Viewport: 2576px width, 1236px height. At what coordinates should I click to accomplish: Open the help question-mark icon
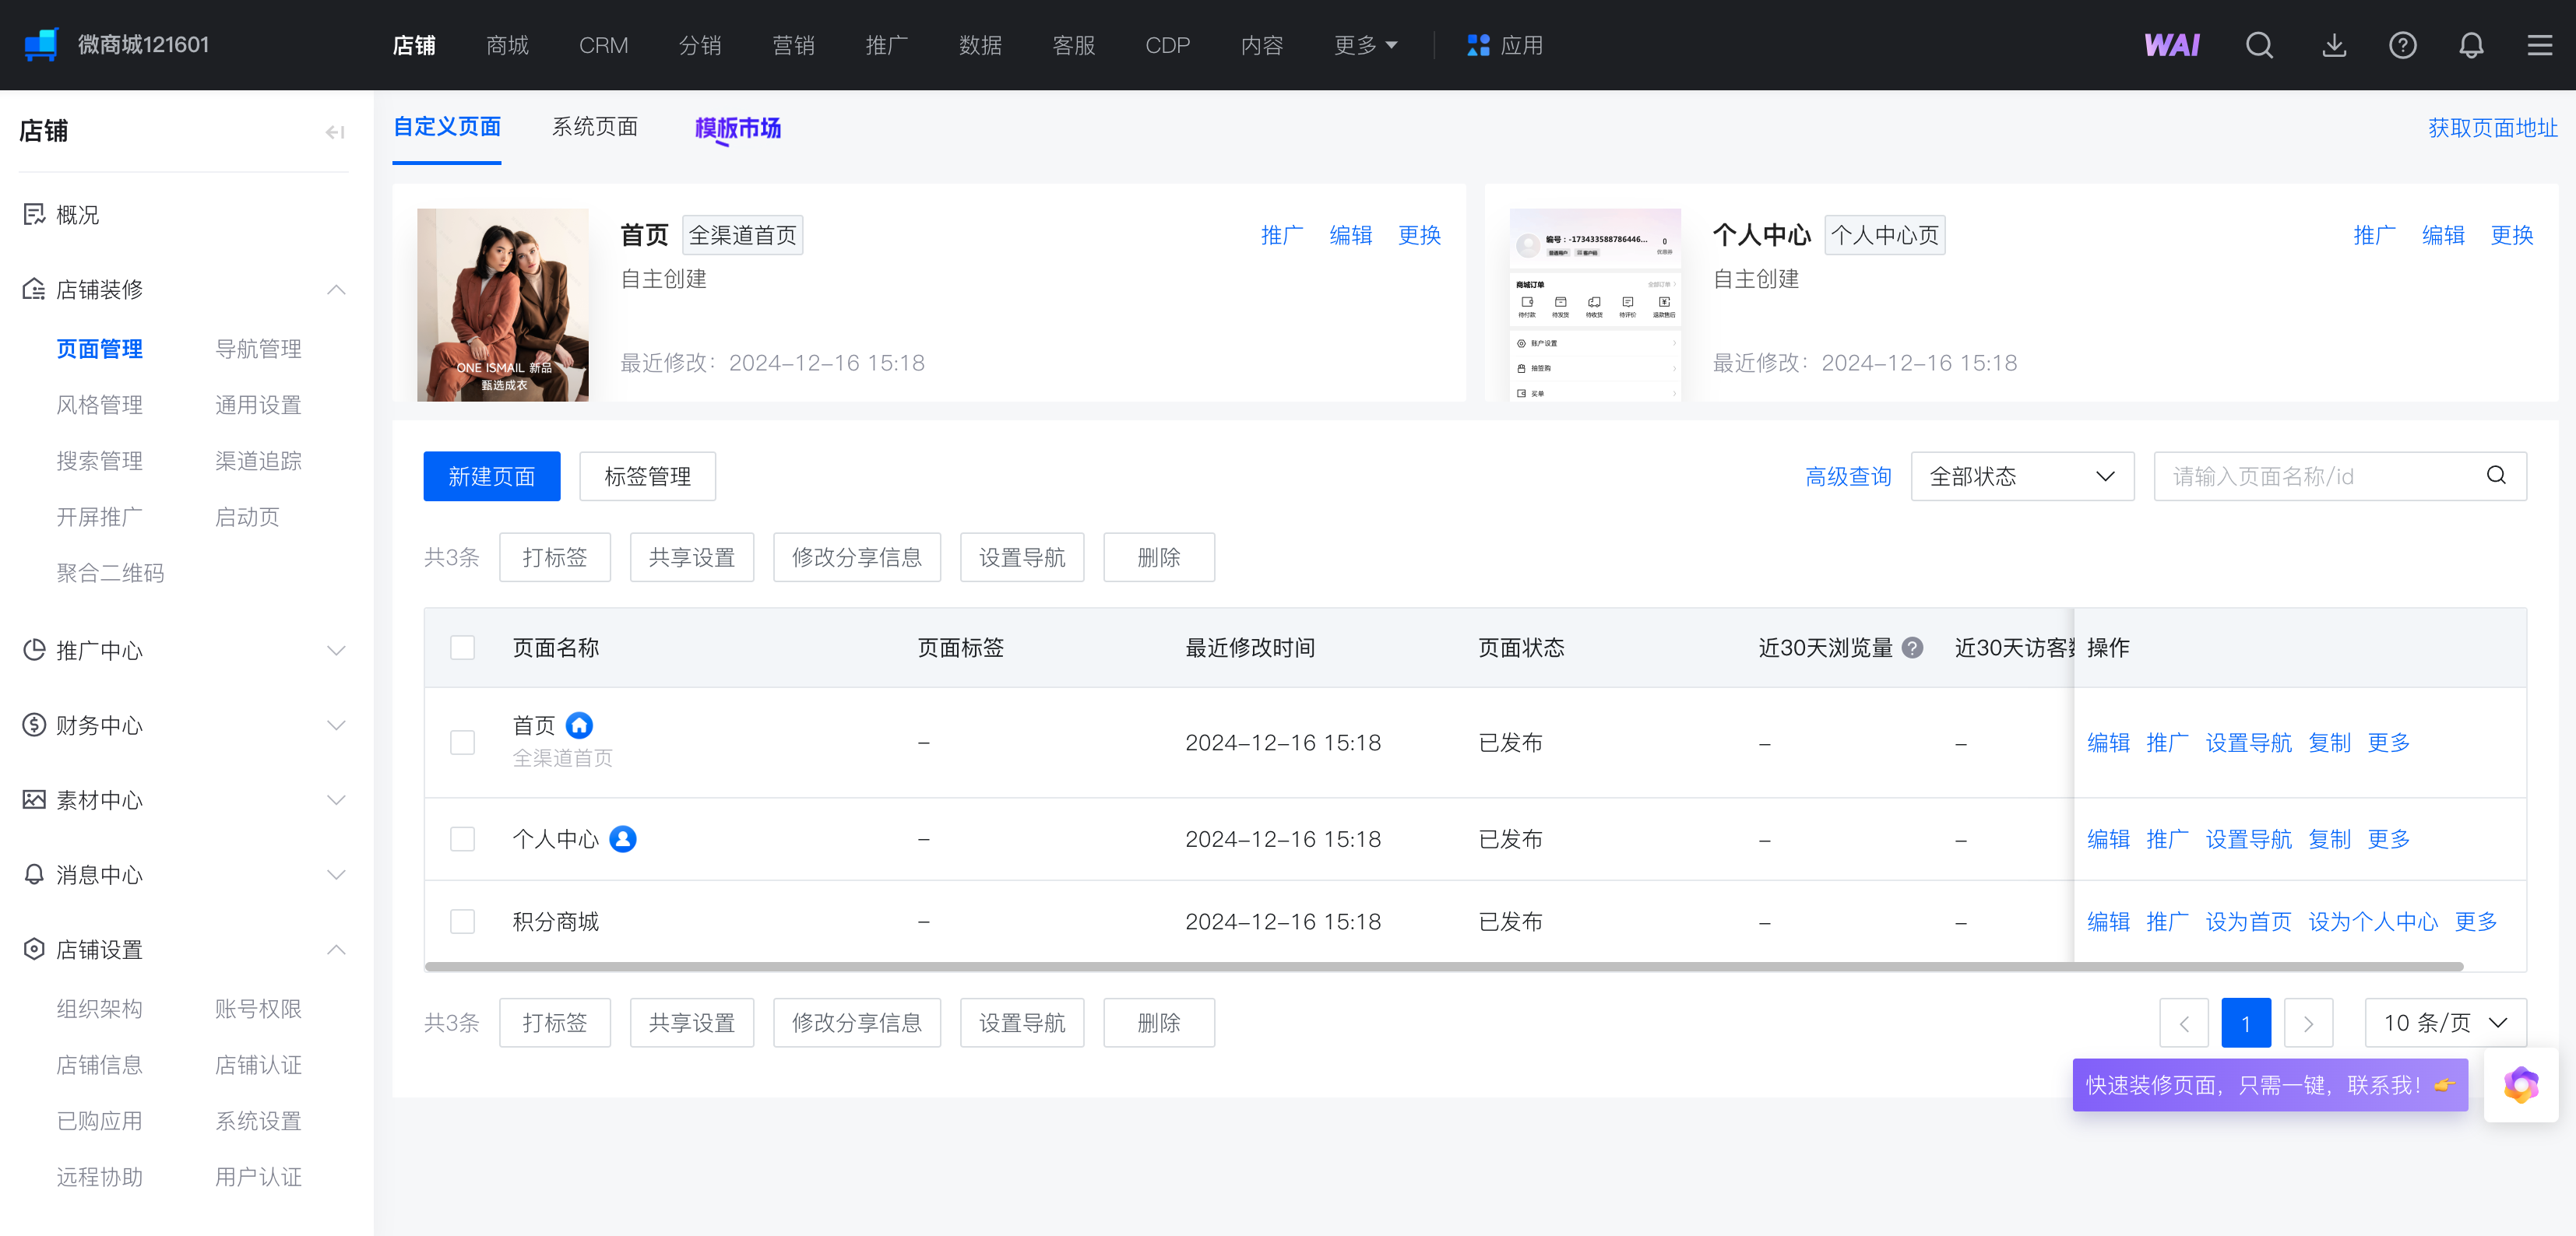(x=2403, y=45)
